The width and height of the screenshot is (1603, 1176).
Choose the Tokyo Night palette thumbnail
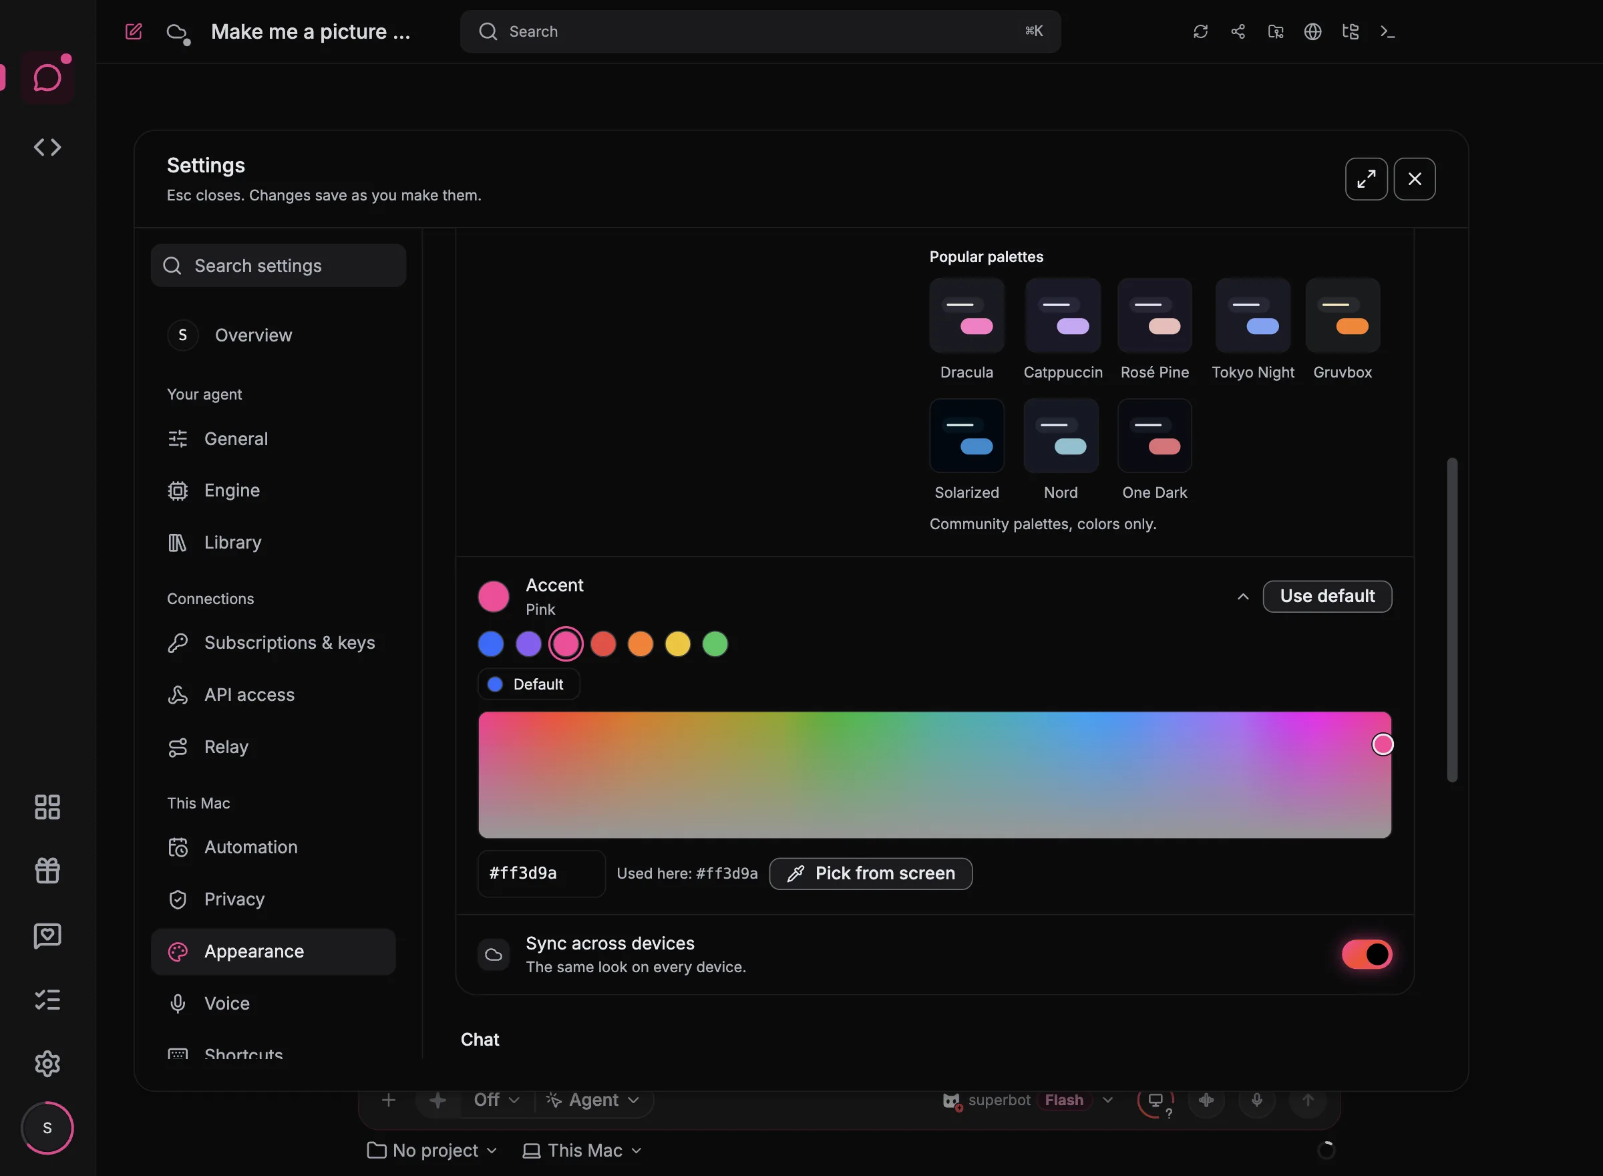[x=1252, y=315]
